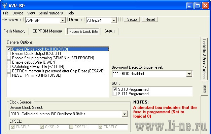The height and width of the screenshot is (134, 211).
Task: Tick RESET Pin is I/O (RSTDISBL) checkbox
Action: point(9,75)
